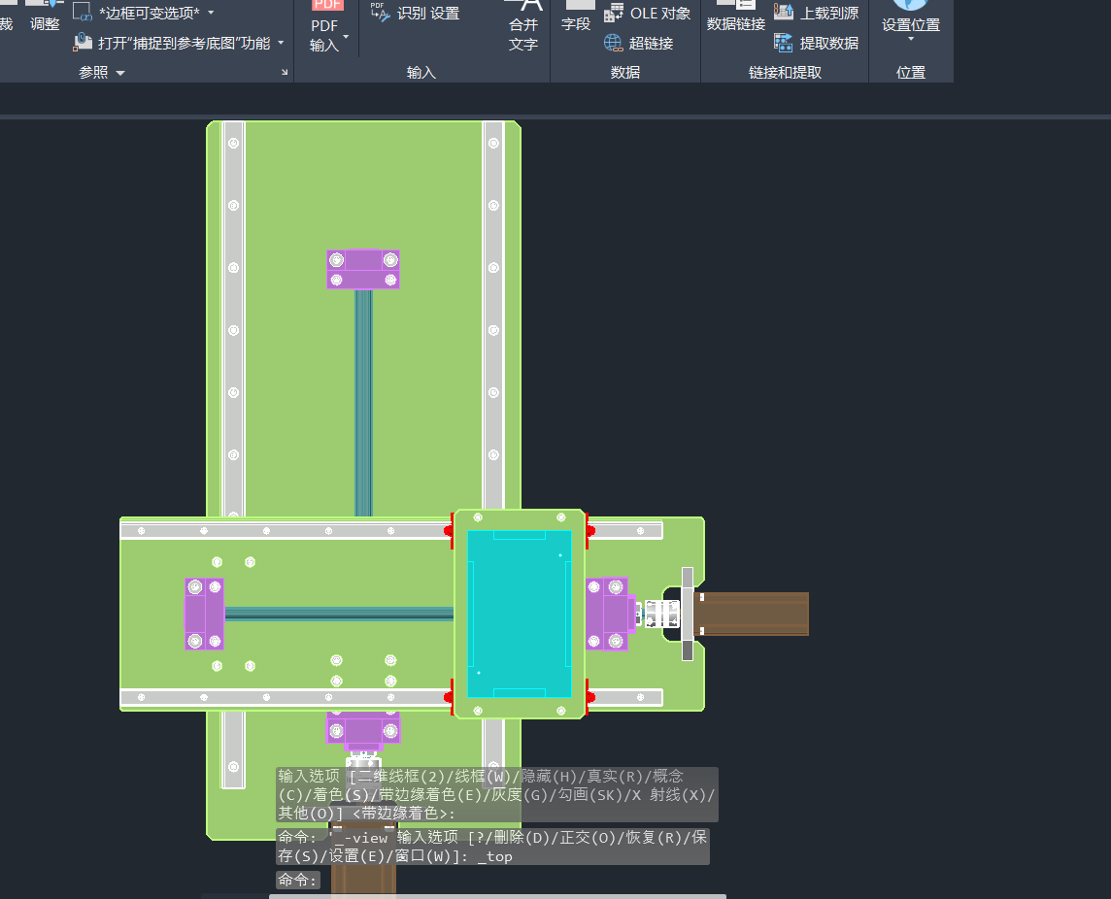The image size is (1111, 899).
Task: Open the 提取数据 (extract data) tool
Action: [784, 43]
